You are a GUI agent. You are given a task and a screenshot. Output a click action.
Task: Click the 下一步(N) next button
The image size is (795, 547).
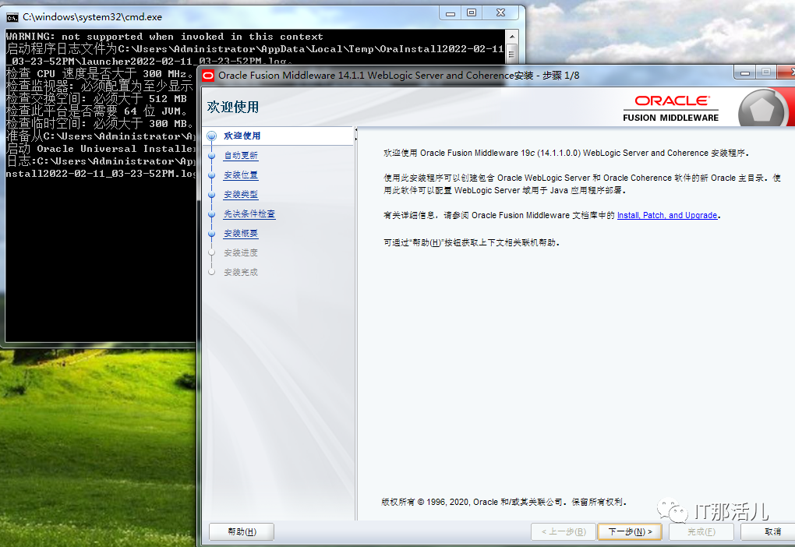click(x=630, y=531)
